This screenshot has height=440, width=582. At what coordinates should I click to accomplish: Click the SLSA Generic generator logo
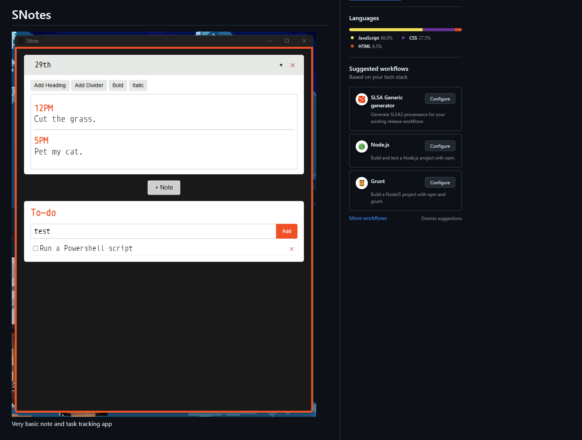coord(361,99)
